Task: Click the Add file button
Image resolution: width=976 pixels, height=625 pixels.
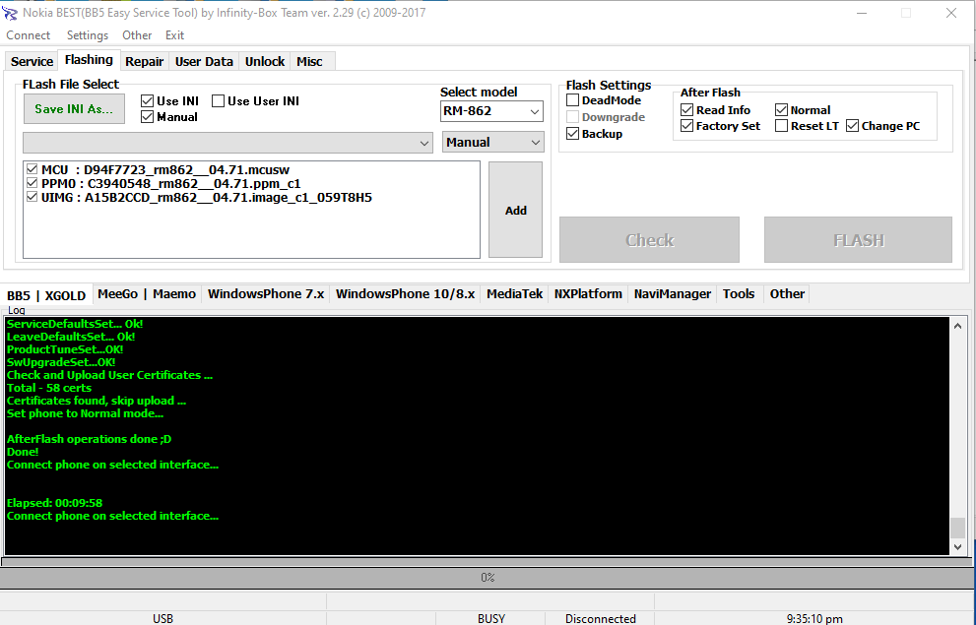Action: coord(515,211)
